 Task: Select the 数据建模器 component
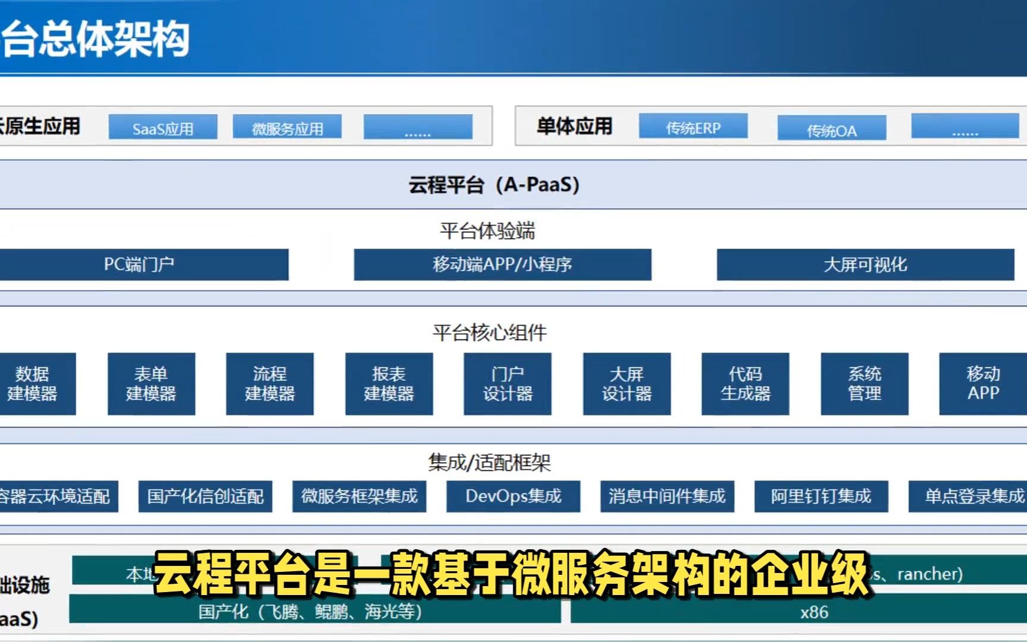click(37, 383)
